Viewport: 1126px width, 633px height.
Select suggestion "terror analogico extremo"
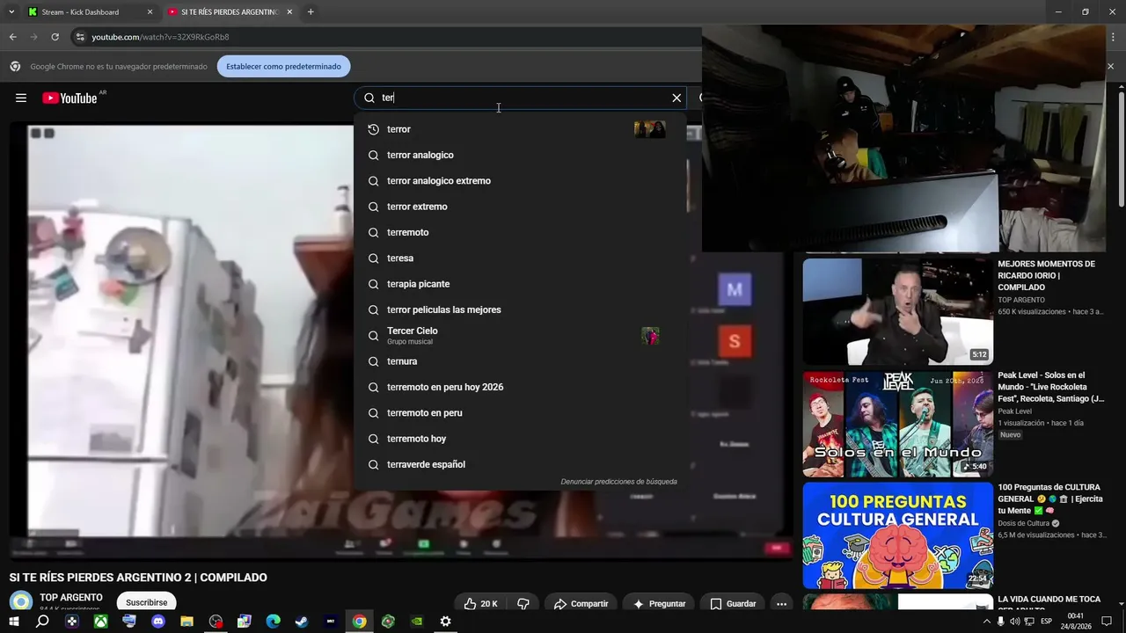[x=520, y=181]
